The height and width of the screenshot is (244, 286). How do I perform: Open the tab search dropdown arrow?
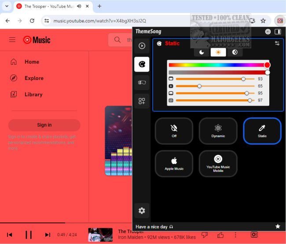click(7, 6)
